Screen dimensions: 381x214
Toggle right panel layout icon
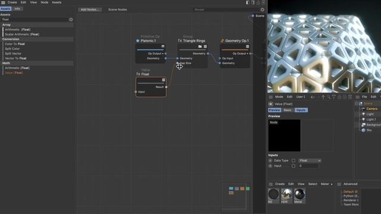253,2
